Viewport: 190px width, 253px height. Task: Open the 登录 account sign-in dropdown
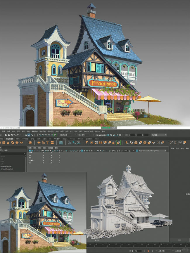coord(159,135)
